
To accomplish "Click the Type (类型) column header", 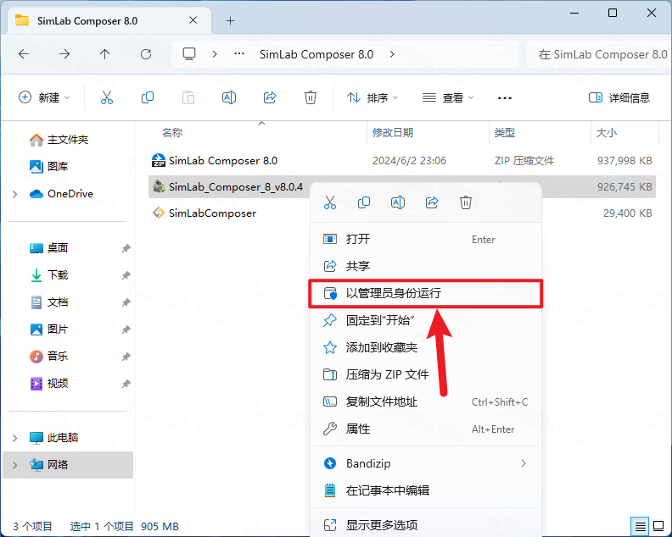I will point(505,133).
